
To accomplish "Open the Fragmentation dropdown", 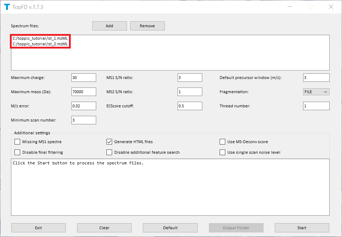I will point(316,92).
